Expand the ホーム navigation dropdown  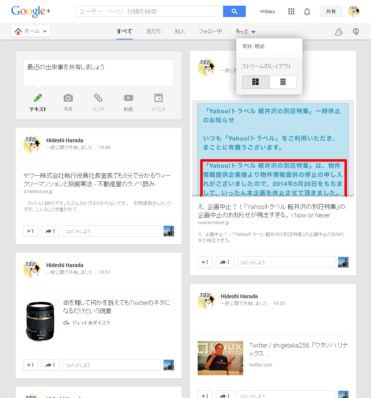[x=31, y=31]
